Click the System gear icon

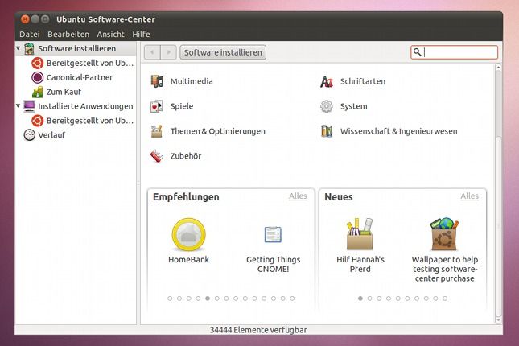point(326,106)
